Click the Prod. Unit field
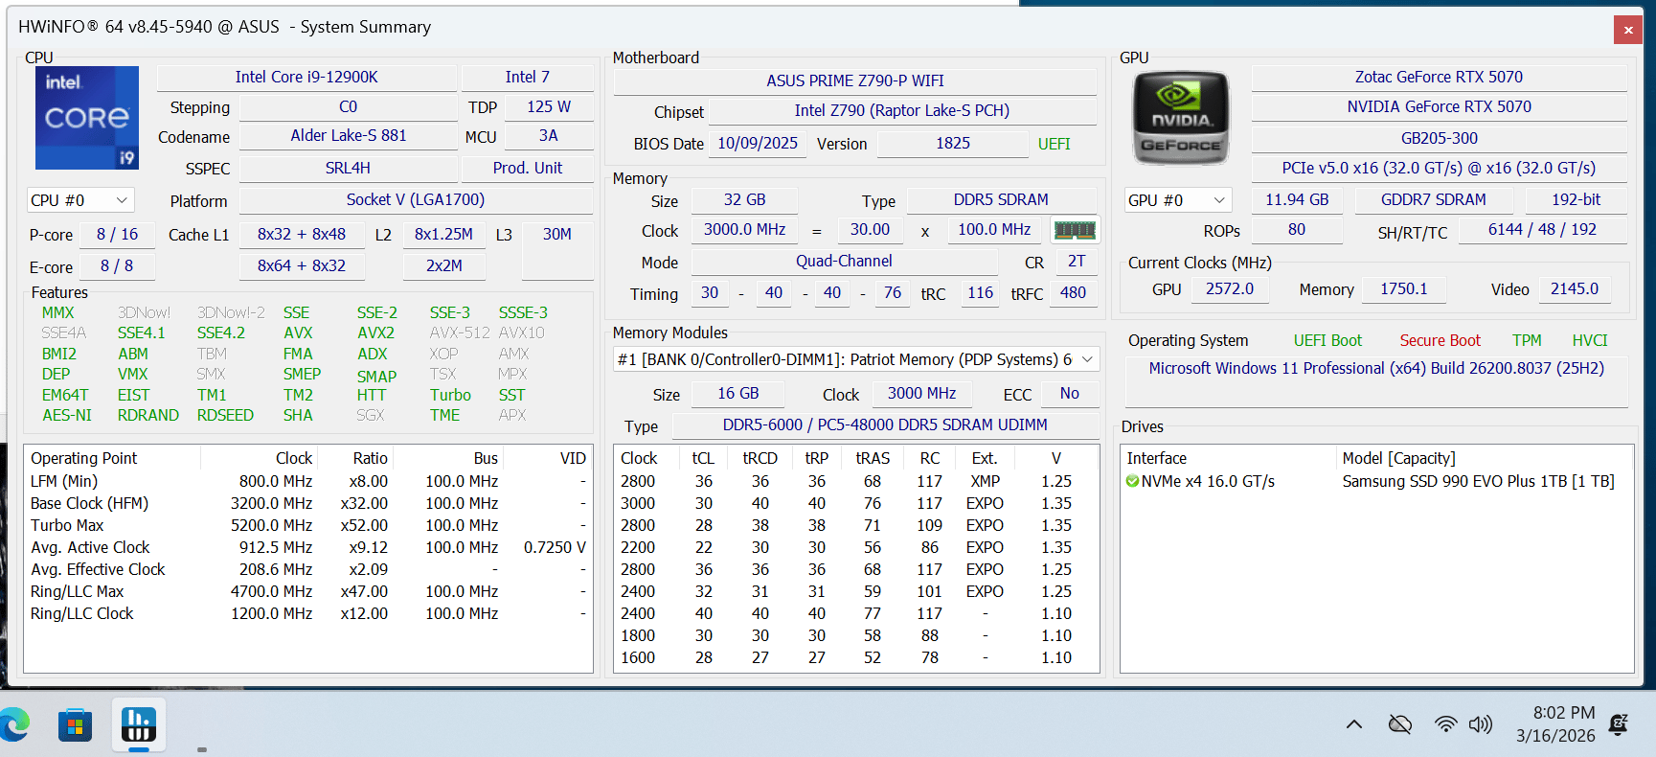1656x757 pixels. click(x=528, y=168)
